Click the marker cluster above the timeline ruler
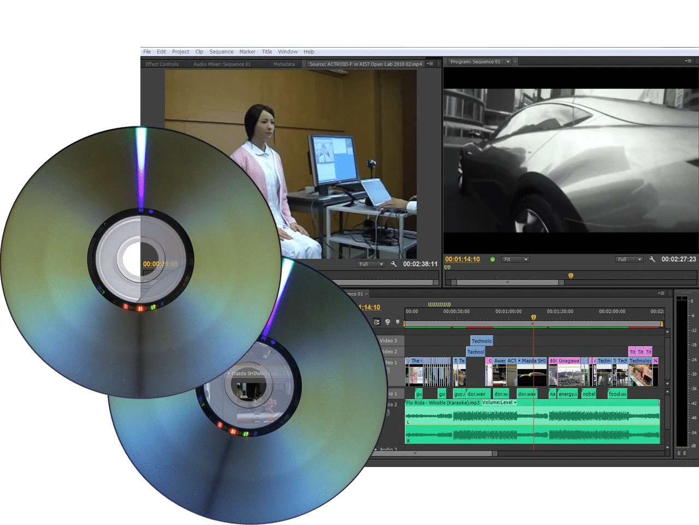This screenshot has width=699, height=525. coord(439,304)
